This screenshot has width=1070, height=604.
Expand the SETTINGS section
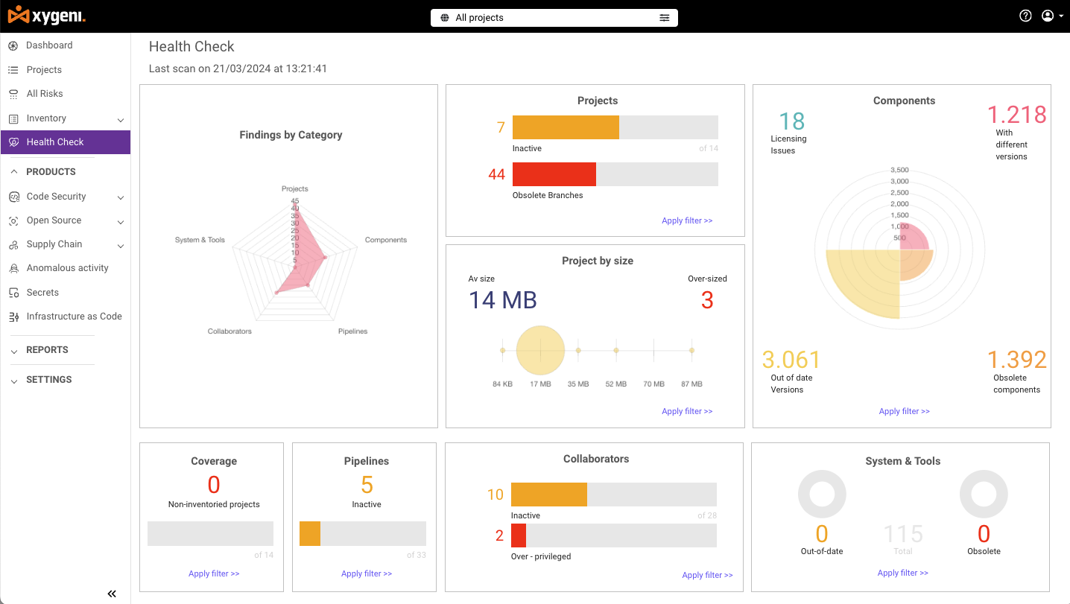13,380
